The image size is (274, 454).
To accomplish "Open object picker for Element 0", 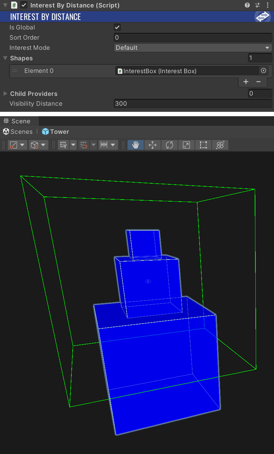I will [x=264, y=71].
